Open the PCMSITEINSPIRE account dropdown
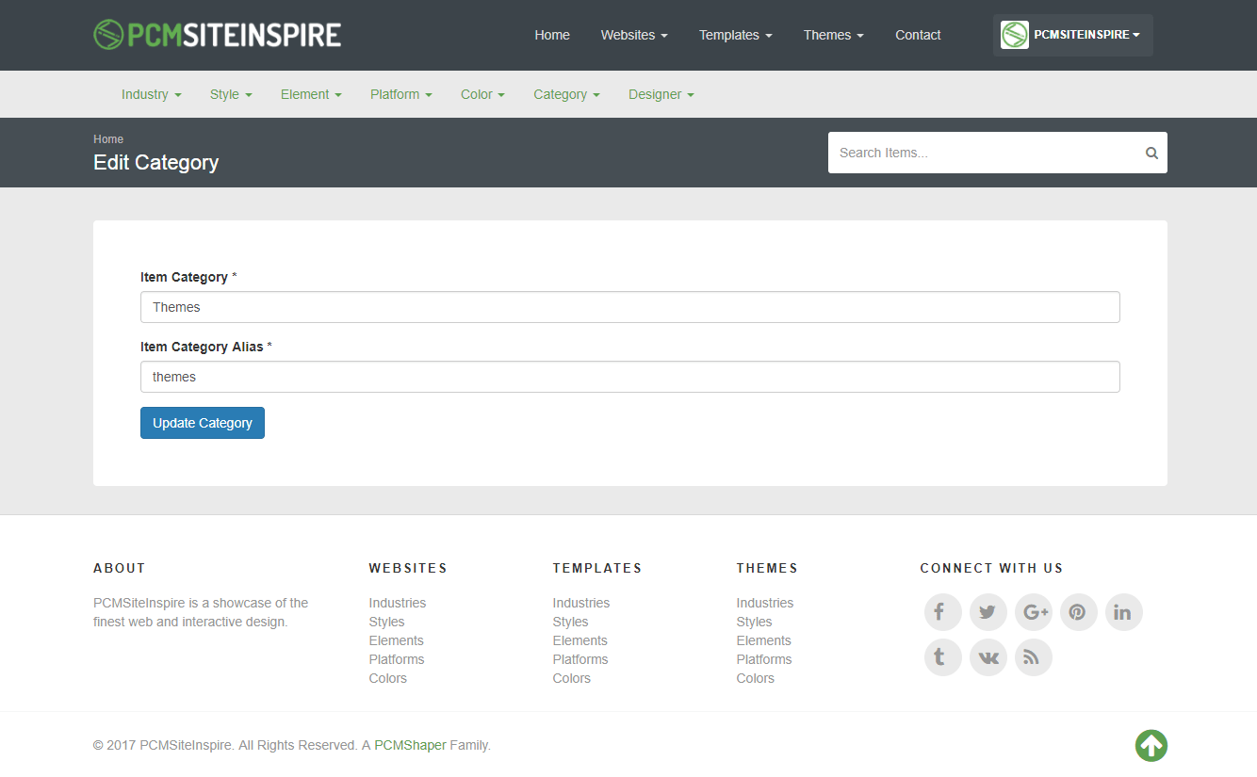This screenshot has height=777, width=1257. [x=1072, y=35]
